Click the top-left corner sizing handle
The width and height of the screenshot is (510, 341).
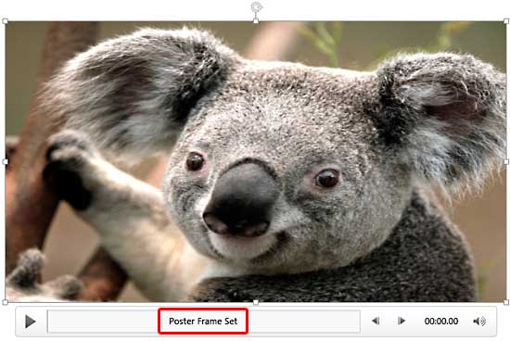click(x=5, y=21)
